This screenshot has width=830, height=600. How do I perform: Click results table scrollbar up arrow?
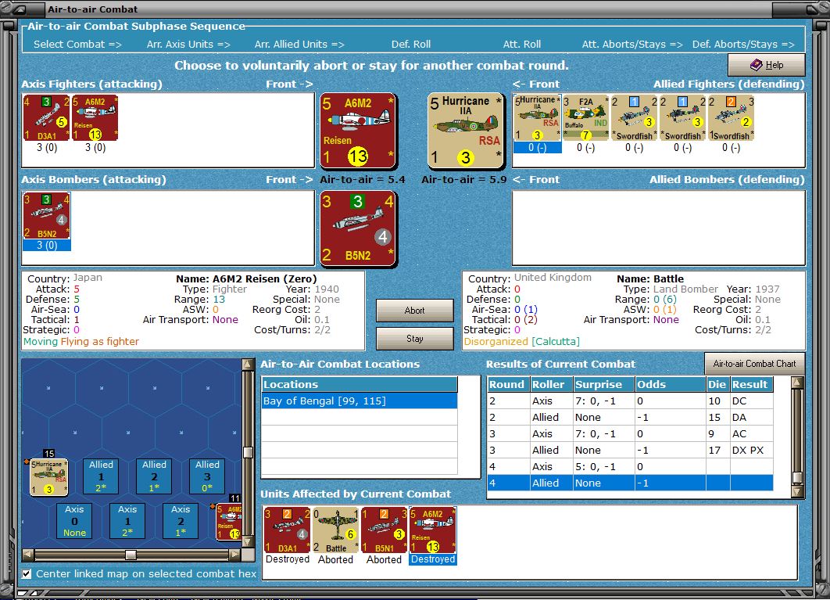click(797, 383)
